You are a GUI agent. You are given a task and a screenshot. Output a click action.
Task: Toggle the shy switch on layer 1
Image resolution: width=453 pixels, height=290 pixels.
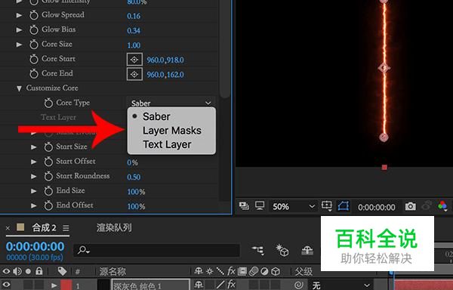199,285
